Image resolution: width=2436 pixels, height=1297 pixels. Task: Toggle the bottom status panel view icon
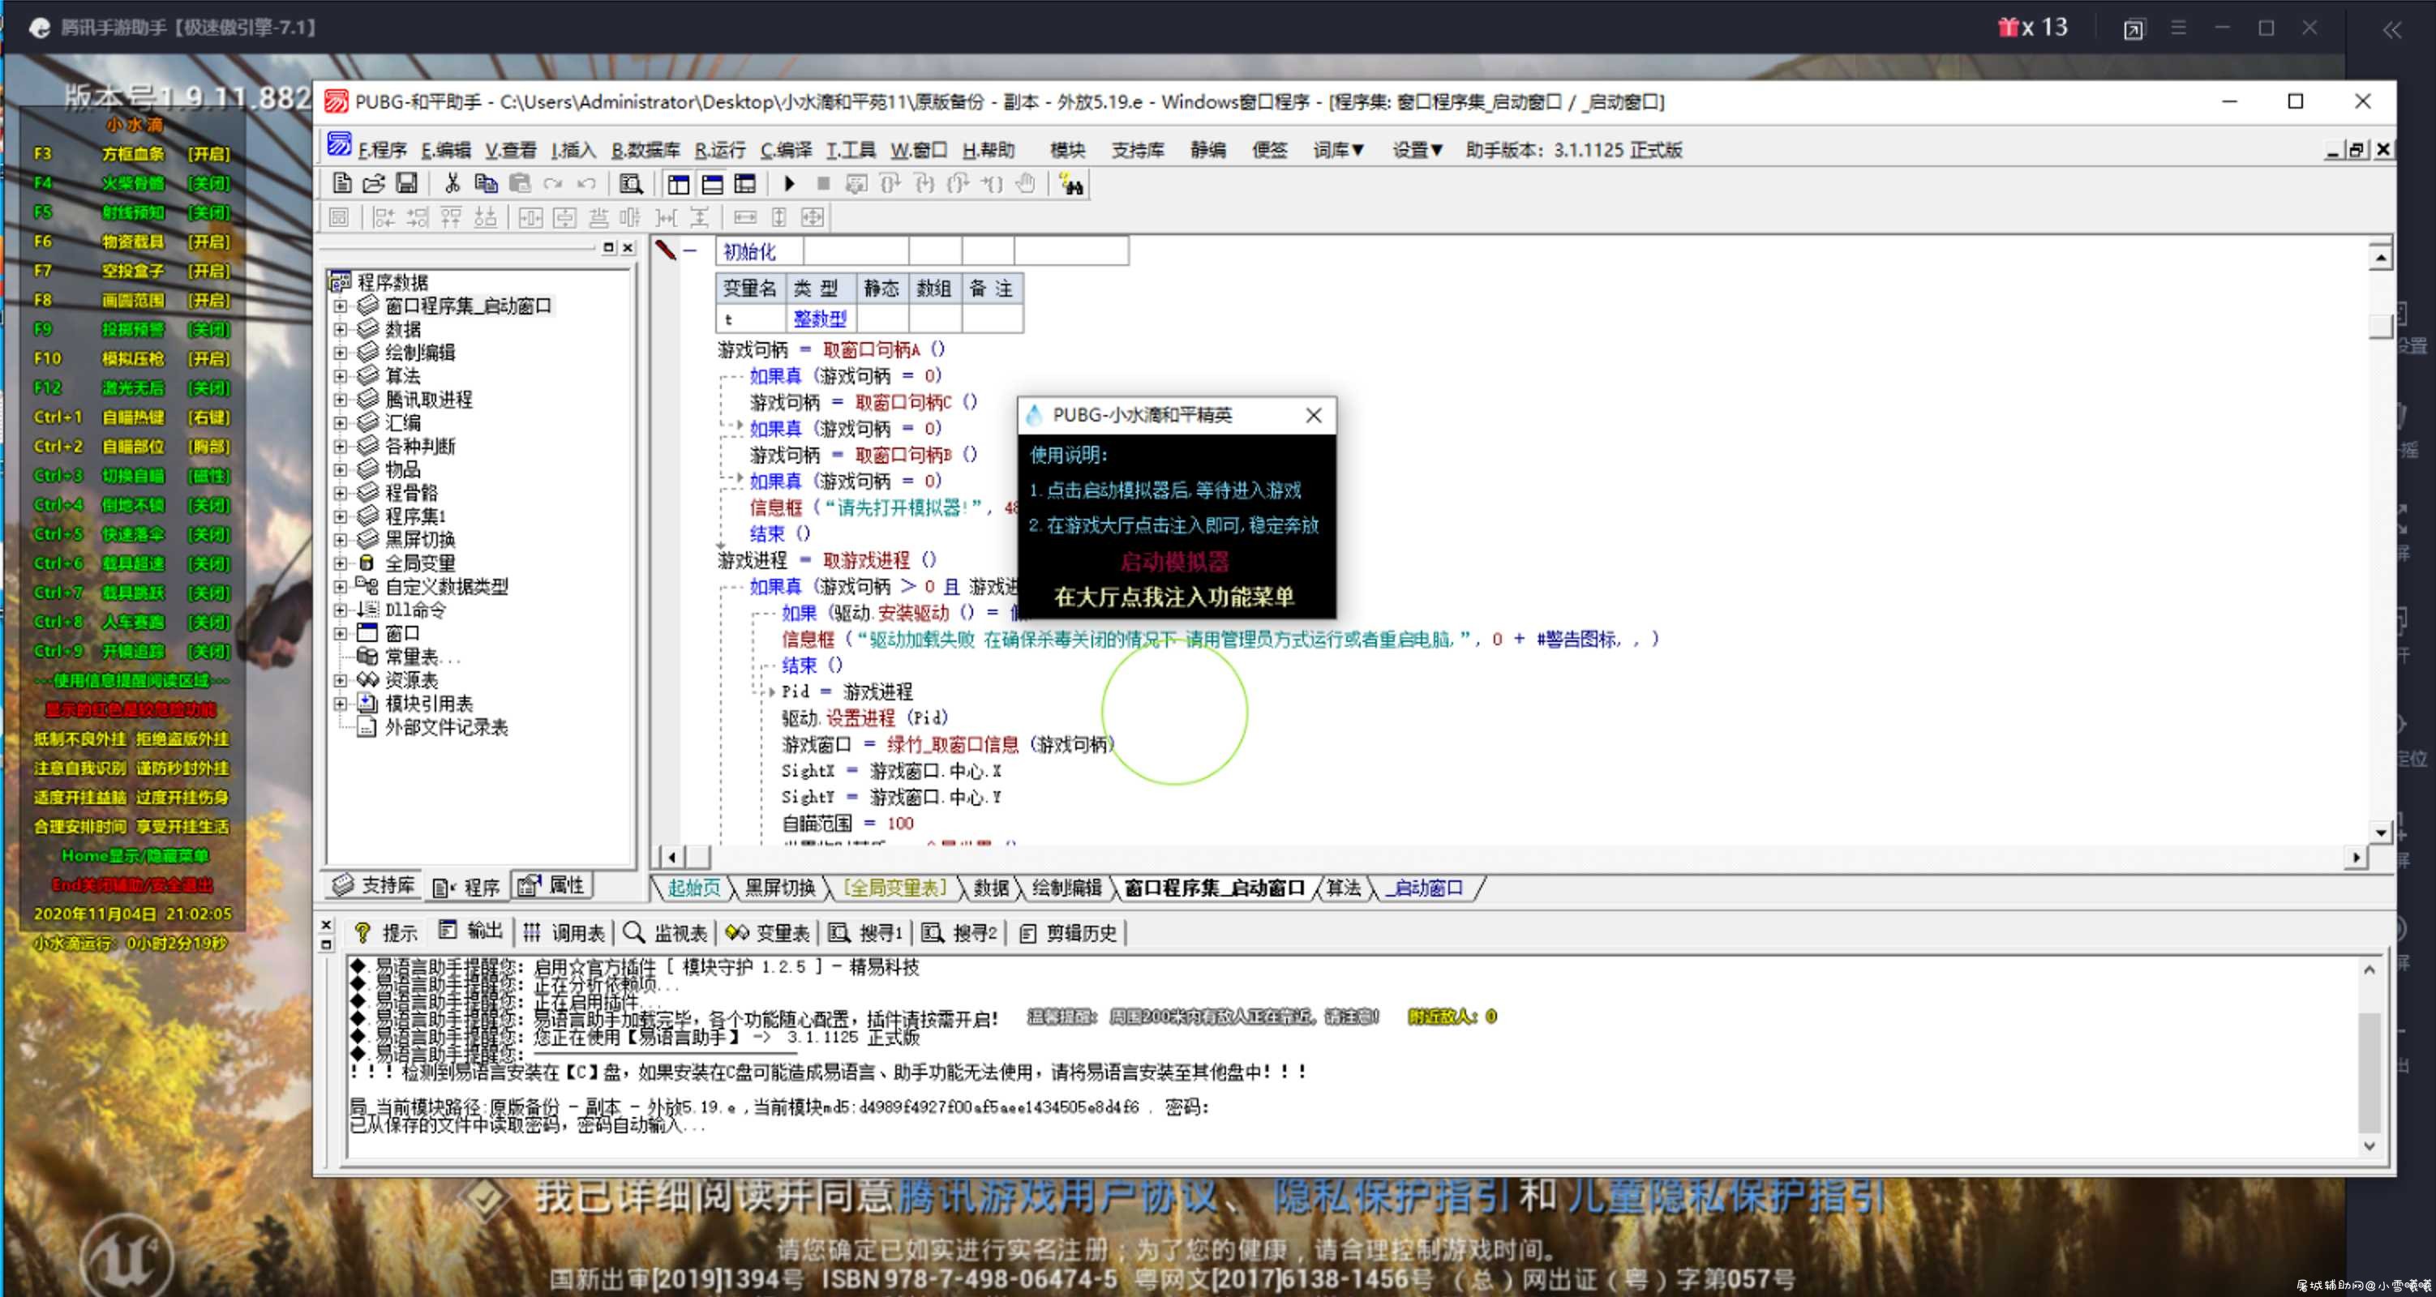(x=712, y=183)
